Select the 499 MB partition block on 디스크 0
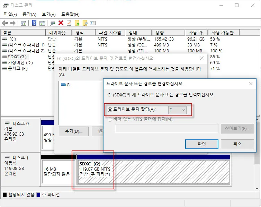The width and height of the screenshot is (261, 207). [x=48, y=138]
